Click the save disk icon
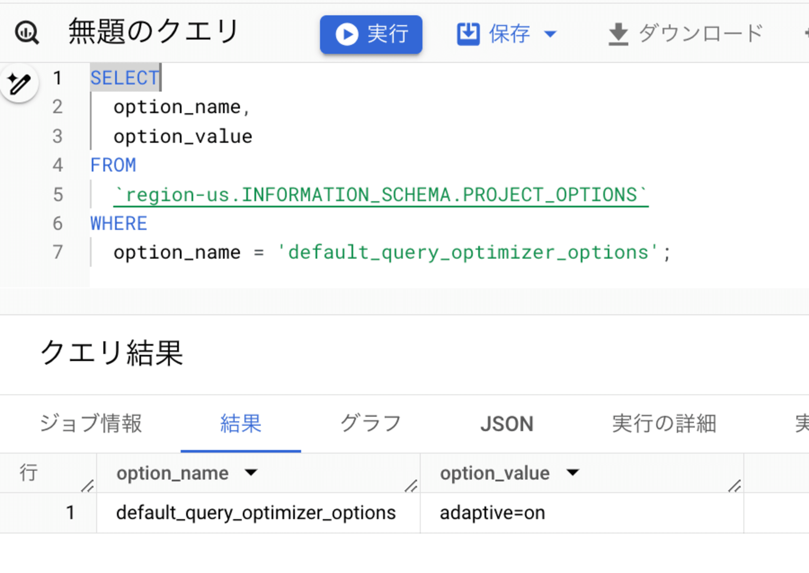The height and width of the screenshot is (573, 809). click(468, 34)
